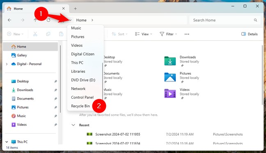The image size is (266, 153).
Task: Expand Digital - Personal OneDrive node
Action: pyautogui.click(x=7, y=64)
